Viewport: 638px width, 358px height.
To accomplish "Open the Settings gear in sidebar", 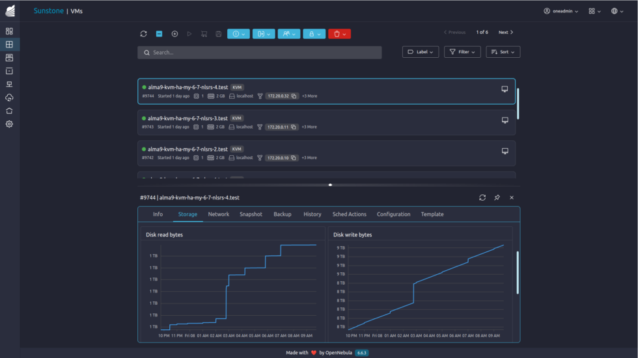I will 9,124.
